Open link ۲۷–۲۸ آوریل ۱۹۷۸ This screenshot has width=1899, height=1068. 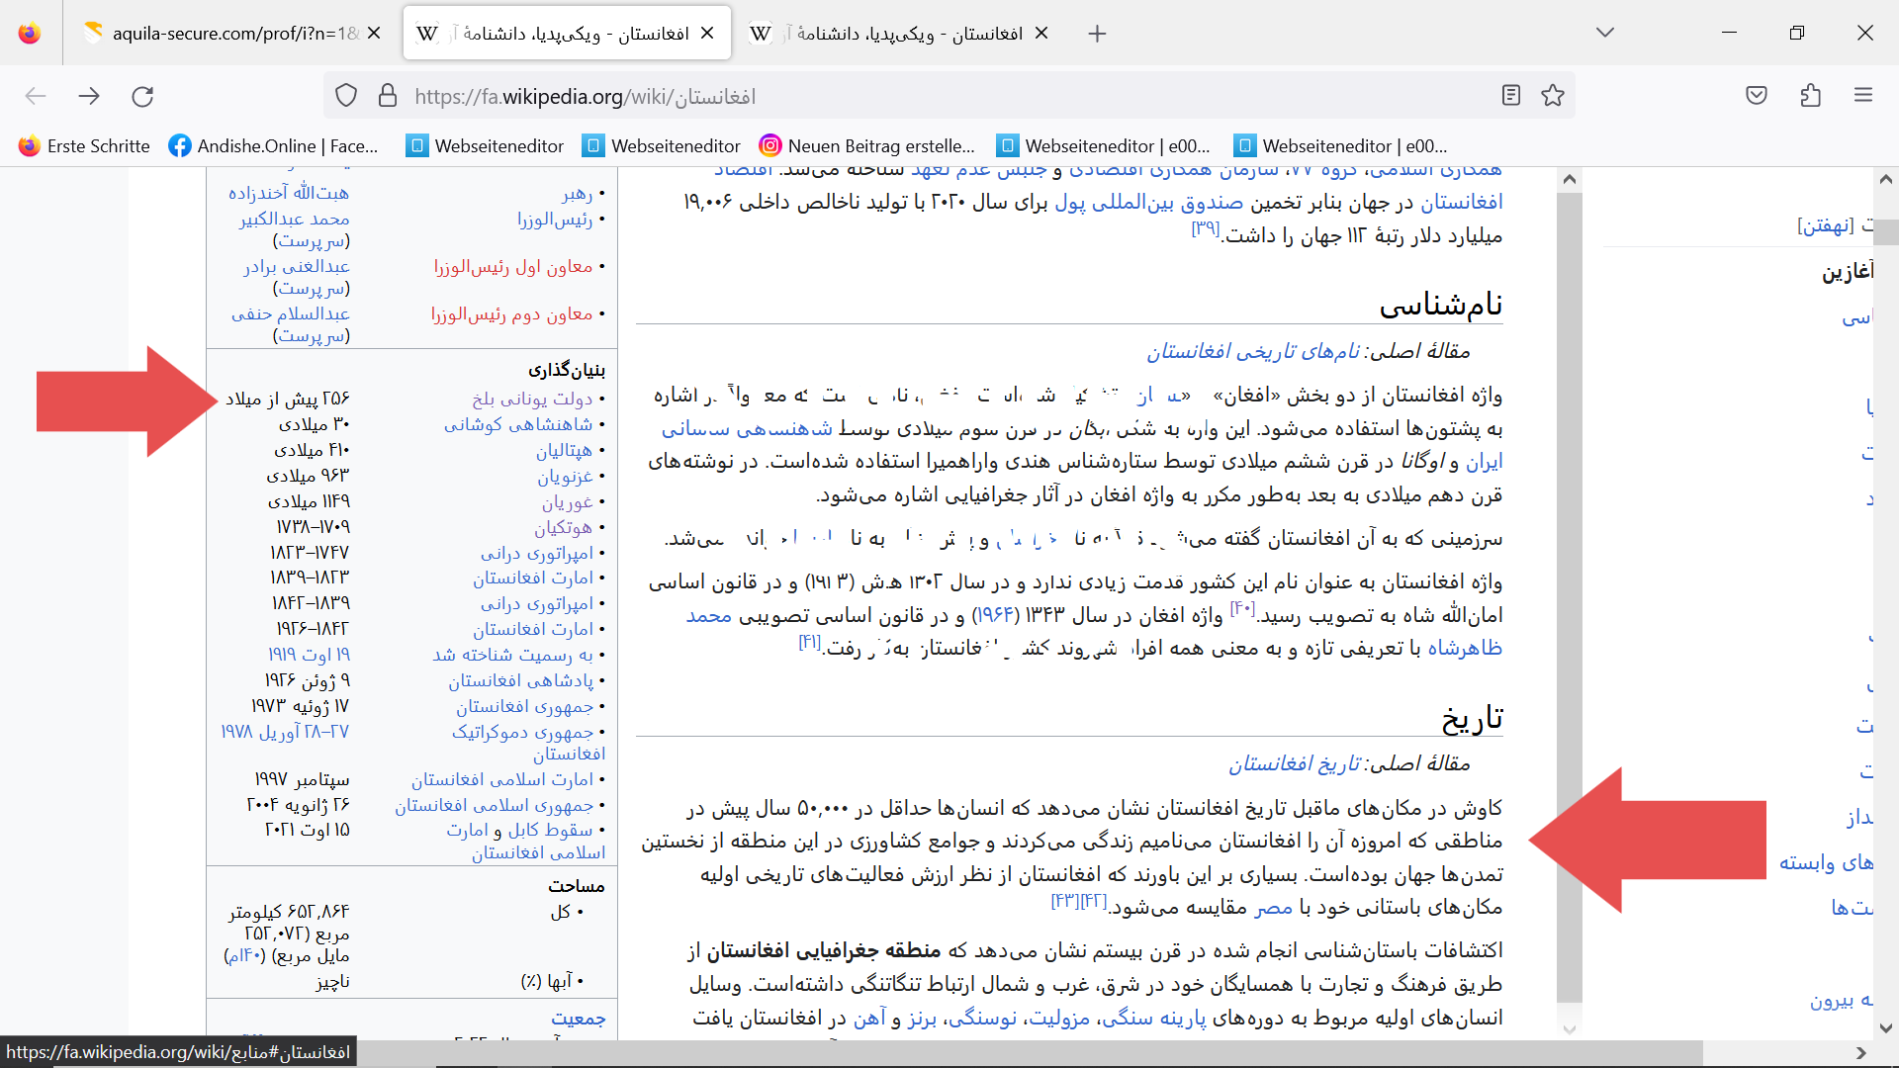pos(285,732)
